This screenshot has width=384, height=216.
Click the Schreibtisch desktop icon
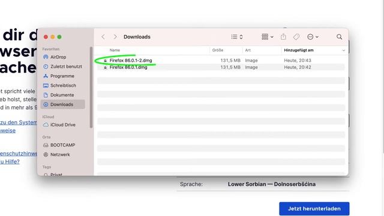46,85
